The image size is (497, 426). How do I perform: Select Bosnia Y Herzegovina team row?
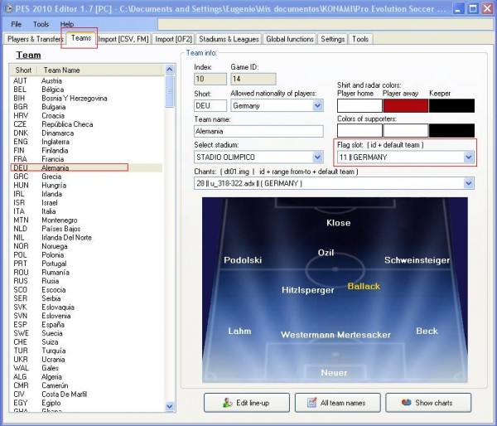(x=86, y=99)
